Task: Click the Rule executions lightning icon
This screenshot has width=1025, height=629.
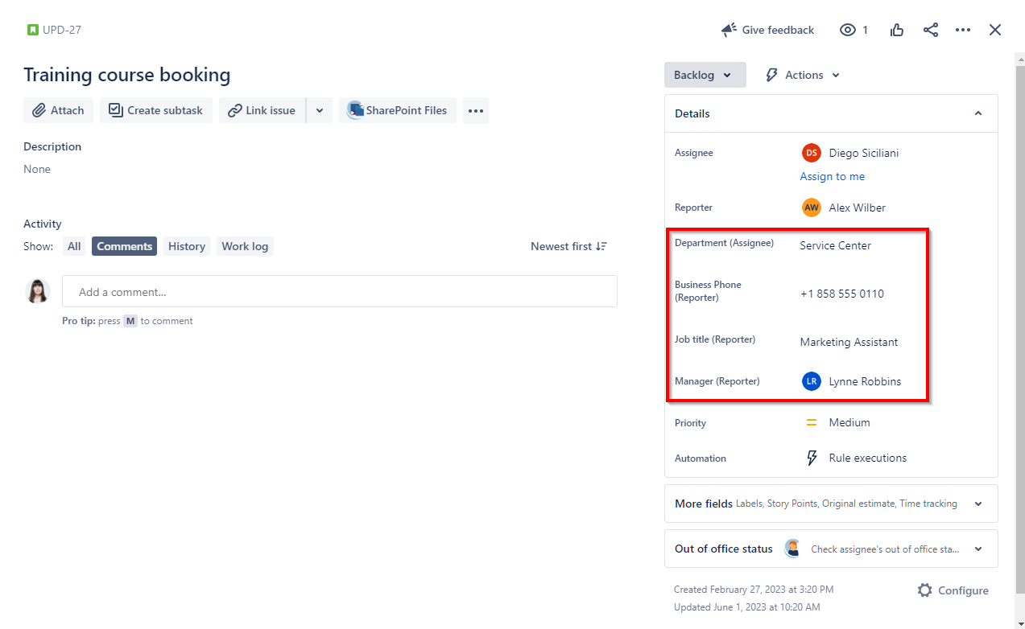Action: tap(812, 458)
